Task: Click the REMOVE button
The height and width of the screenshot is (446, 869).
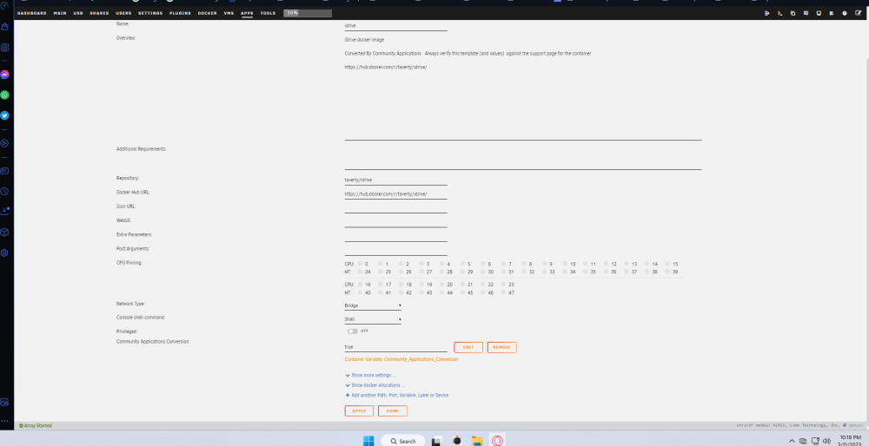Action: pyautogui.click(x=502, y=347)
